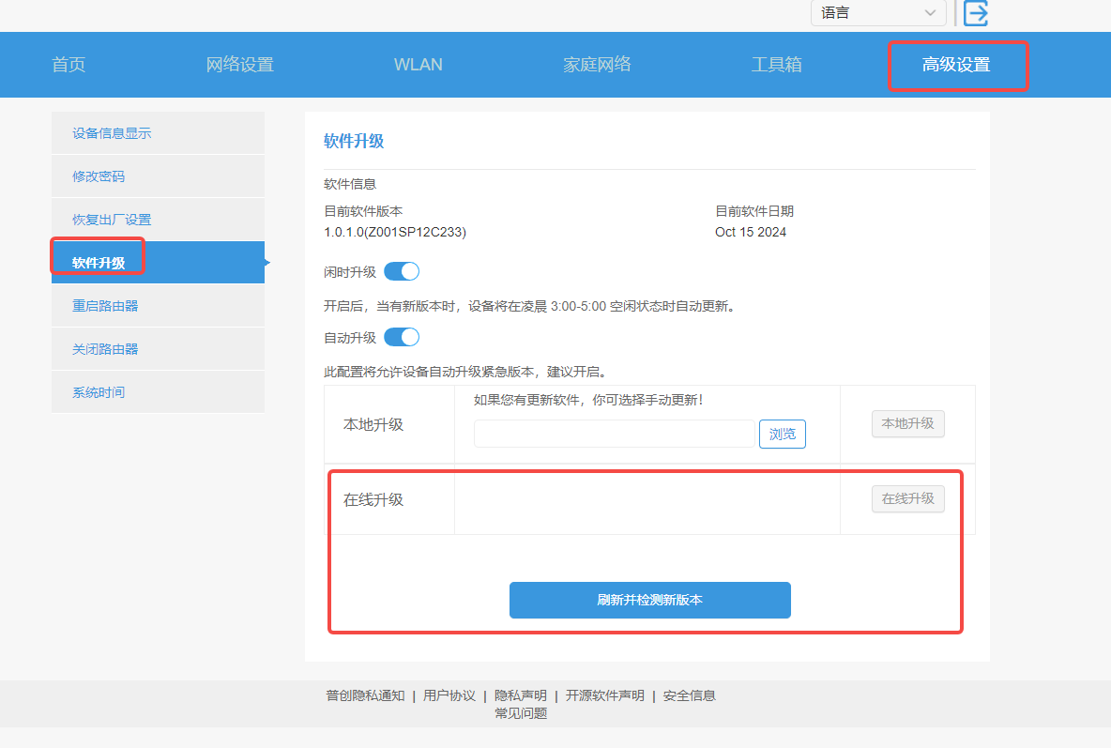Viewport: 1111px width, 748px height.
Task: Switch to the 首页 tab
Action: tap(68, 64)
